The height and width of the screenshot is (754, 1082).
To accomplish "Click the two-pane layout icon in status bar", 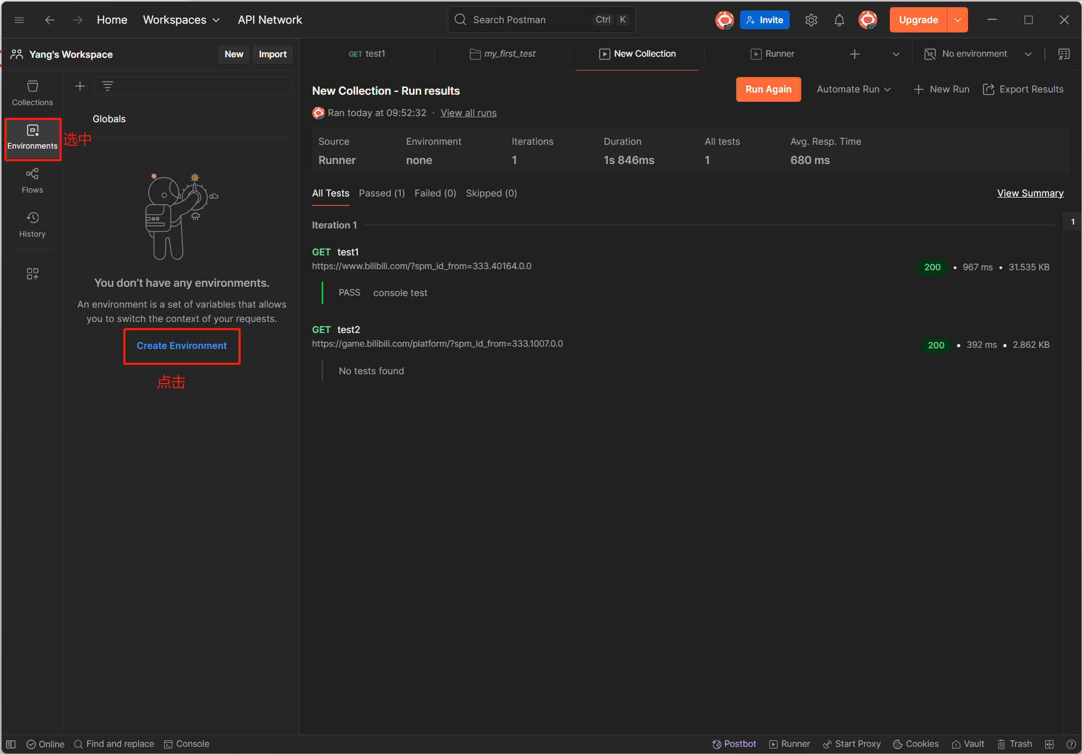I will tap(1050, 744).
